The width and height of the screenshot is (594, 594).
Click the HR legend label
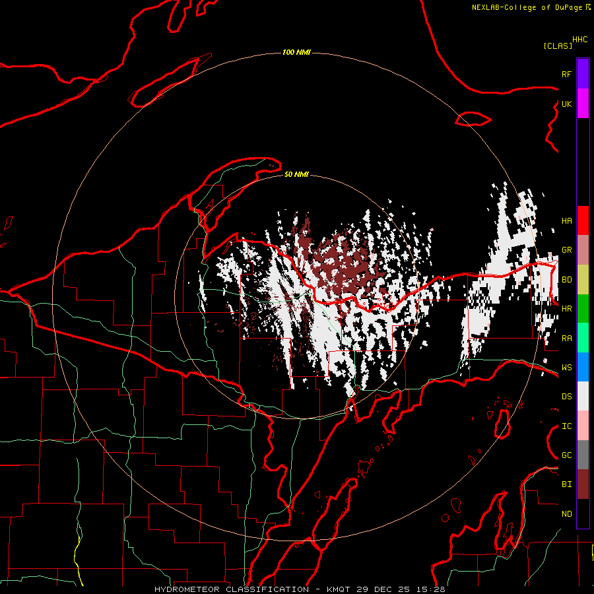[x=566, y=309]
